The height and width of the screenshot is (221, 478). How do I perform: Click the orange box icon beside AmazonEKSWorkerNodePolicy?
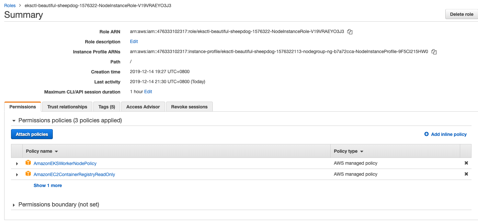(28, 163)
